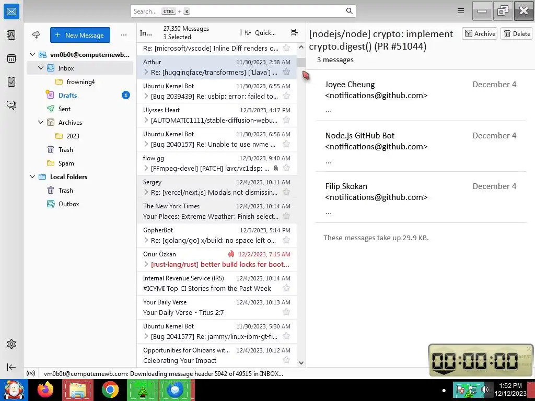Viewport: 535px width, 401px height.
Task: Expand the Arthur huggingface thread
Action: tap(146, 72)
